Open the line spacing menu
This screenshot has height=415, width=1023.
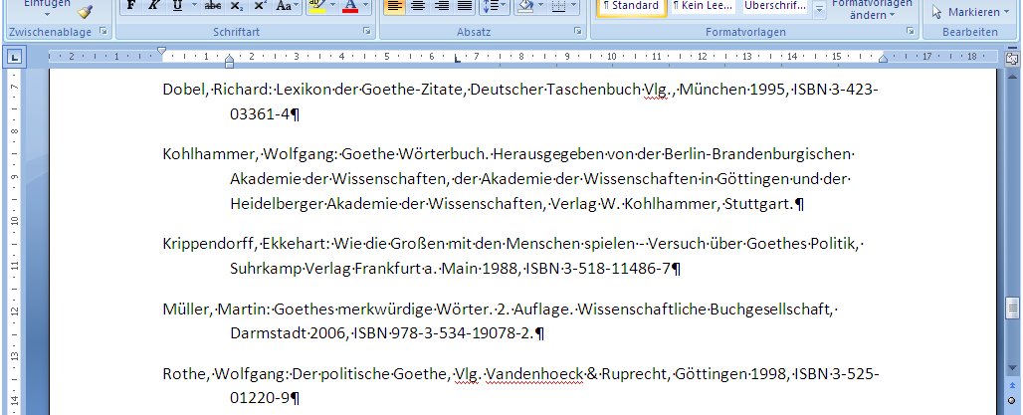pyautogui.click(x=494, y=6)
